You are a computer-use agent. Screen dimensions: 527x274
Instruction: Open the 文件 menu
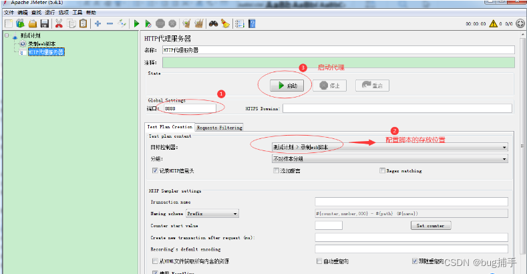pos(9,13)
